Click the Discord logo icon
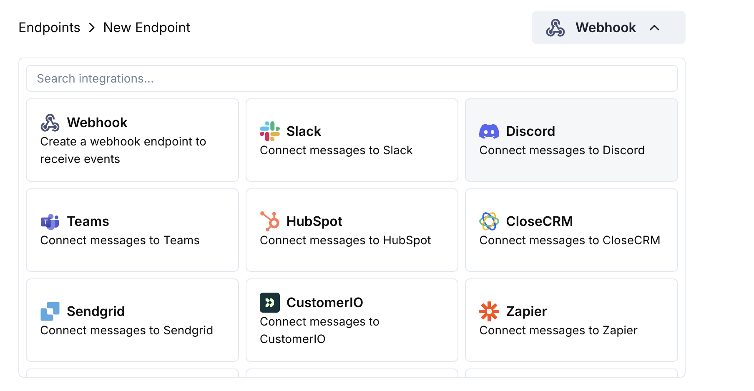The width and height of the screenshot is (754, 391). pos(489,131)
